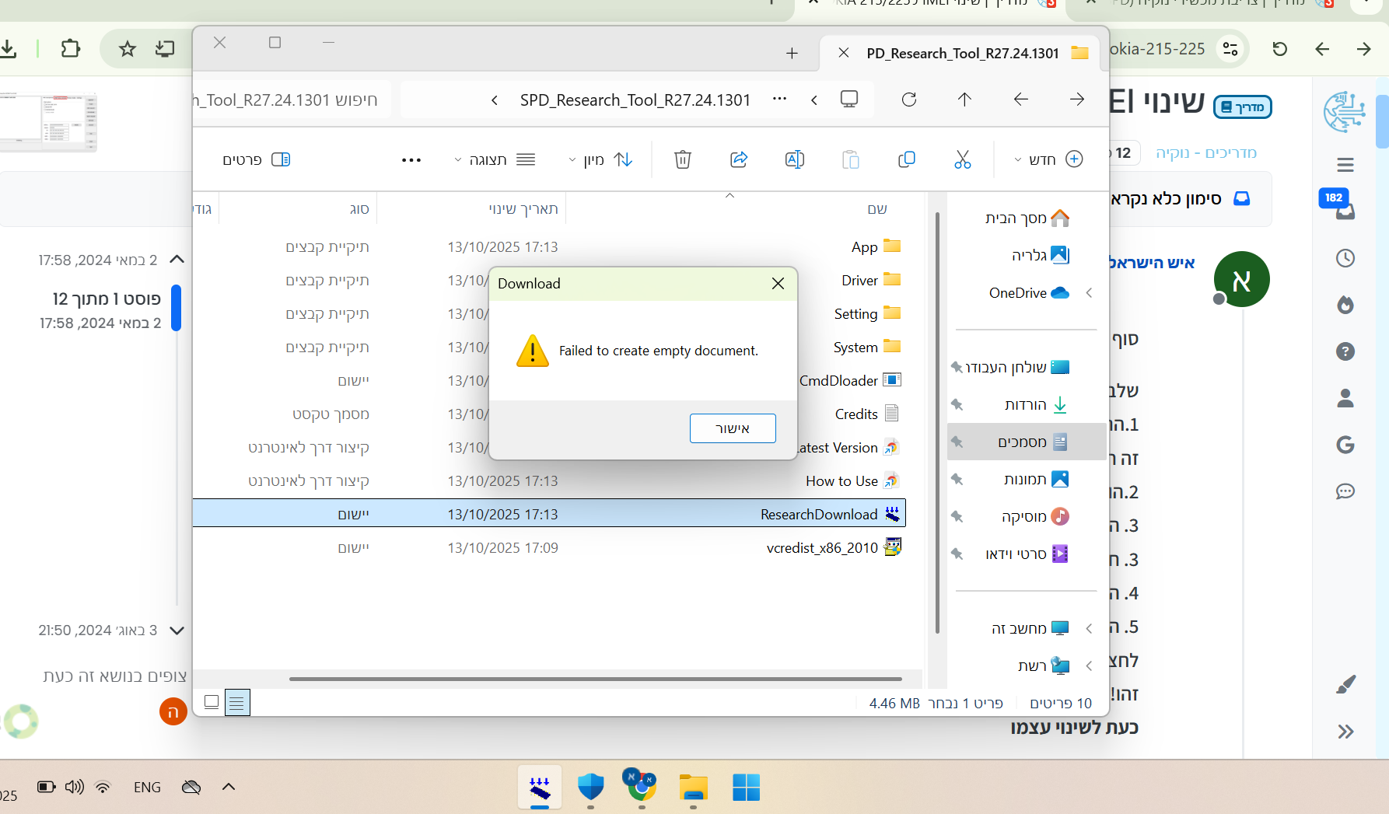Switch to large thumbnails view layout
This screenshot has height=814, width=1389.
click(212, 702)
